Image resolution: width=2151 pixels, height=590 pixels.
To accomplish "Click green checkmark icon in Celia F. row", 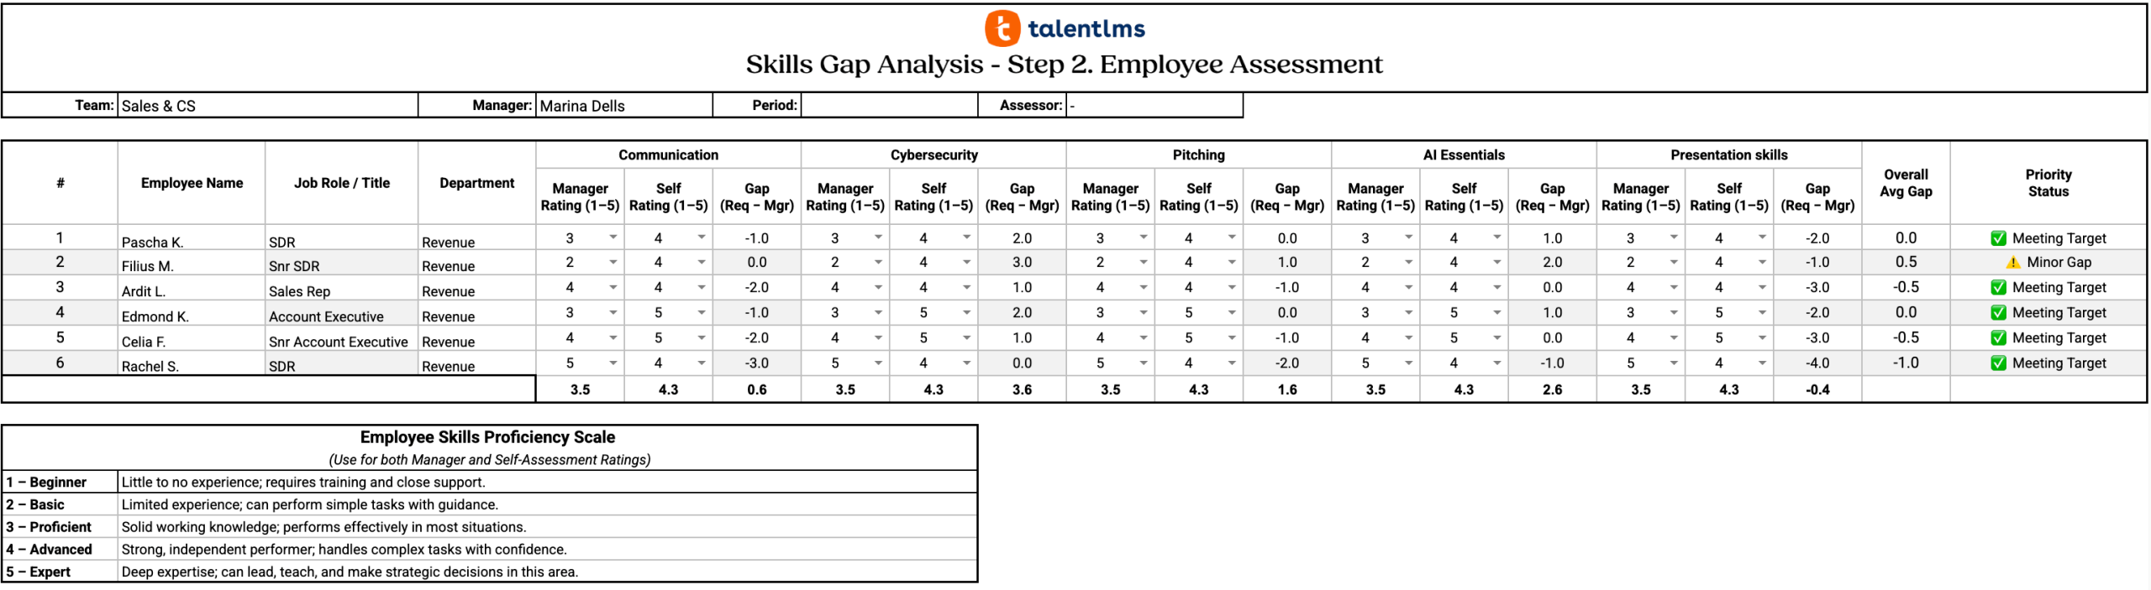I will click(x=1998, y=338).
